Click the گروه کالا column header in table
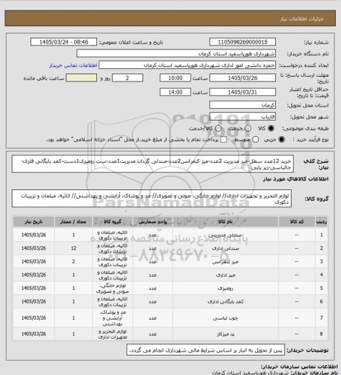This screenshot has height=375, width=341. 113,222
